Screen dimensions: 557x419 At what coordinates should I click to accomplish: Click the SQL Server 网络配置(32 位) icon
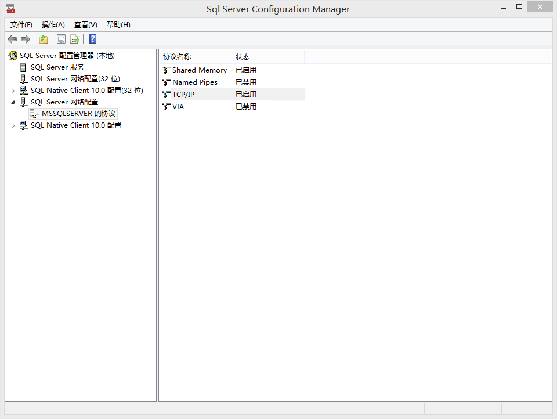click(x=23, y=79)
